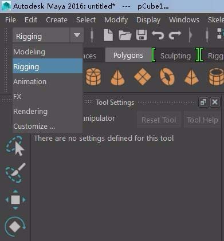Viewport: 224px width, 241px height.
Task: Collapse the menu set dropdown arrow
Action: click(77, 35)
